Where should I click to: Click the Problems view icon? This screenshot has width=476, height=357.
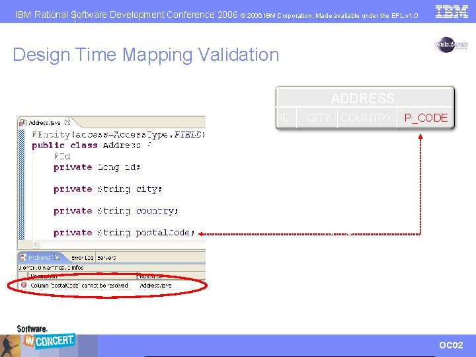[x=23, y=257]
